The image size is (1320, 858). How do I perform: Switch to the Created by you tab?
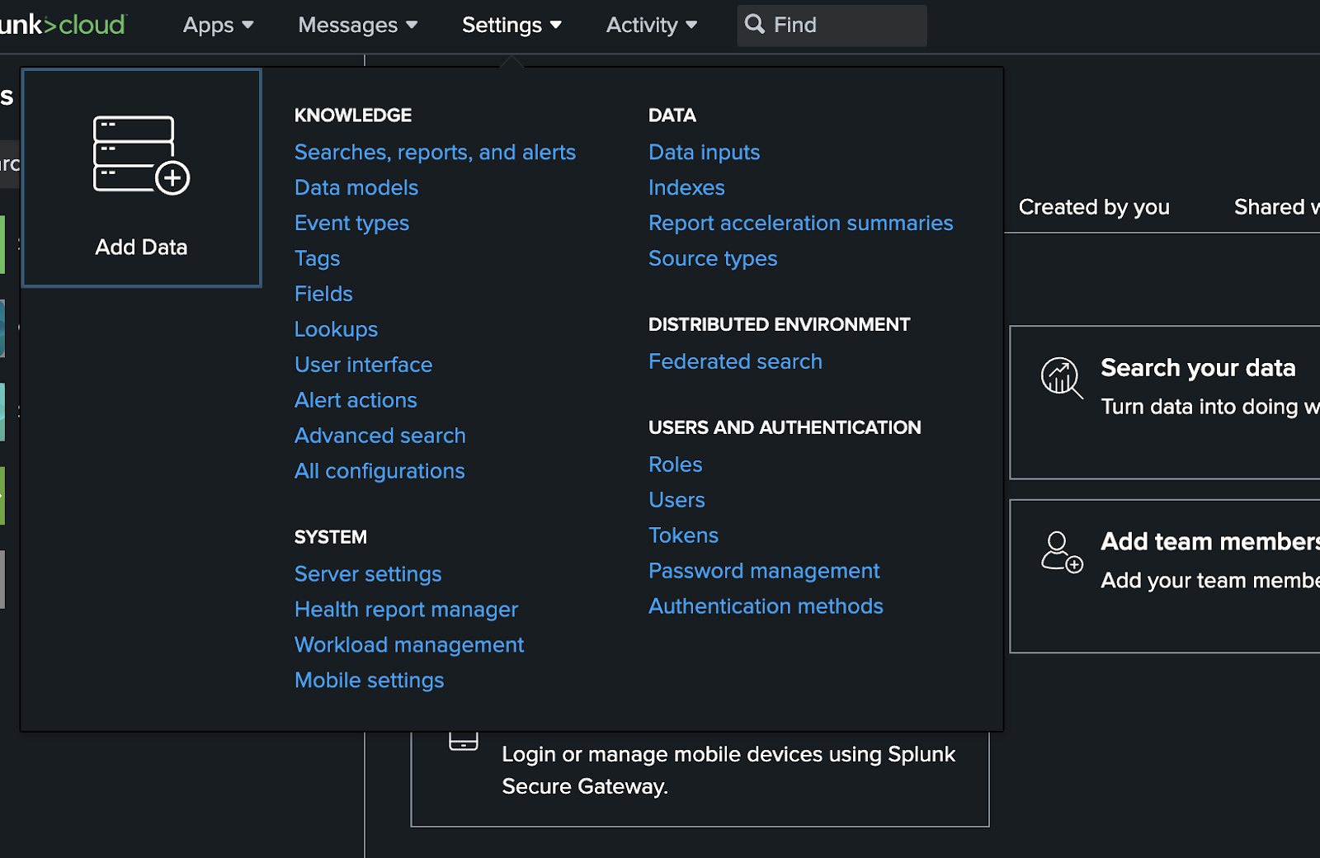point(1093,207)
